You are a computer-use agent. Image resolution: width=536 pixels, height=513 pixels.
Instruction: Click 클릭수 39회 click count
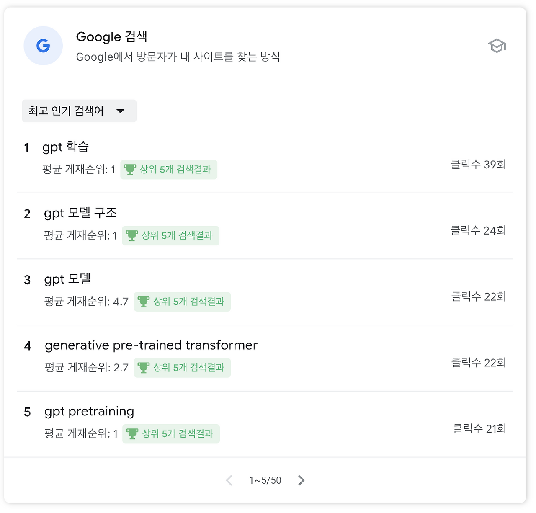click(x=478, y=164)
